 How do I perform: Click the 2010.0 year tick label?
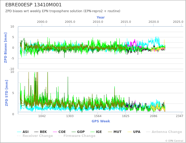tap(98, 22)
